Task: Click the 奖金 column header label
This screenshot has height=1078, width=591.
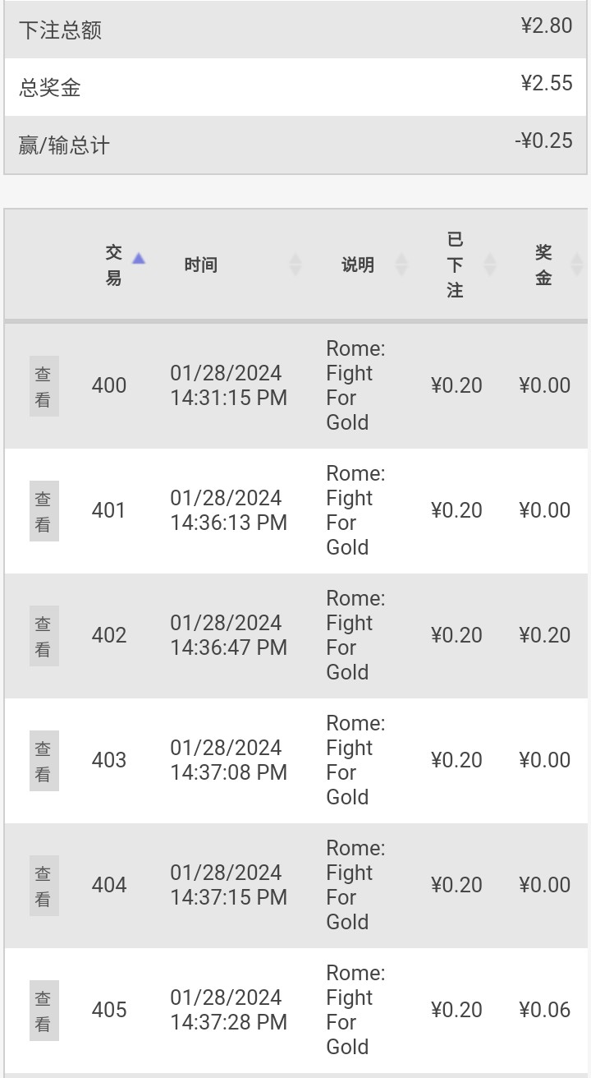Action: coord(543,265)
